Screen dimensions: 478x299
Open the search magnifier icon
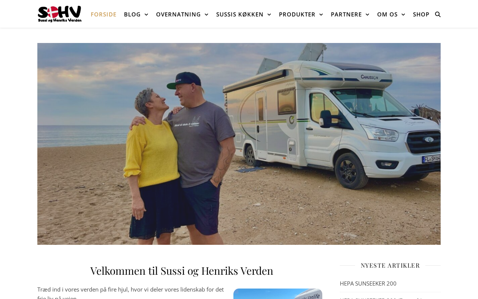coord(438,14)
